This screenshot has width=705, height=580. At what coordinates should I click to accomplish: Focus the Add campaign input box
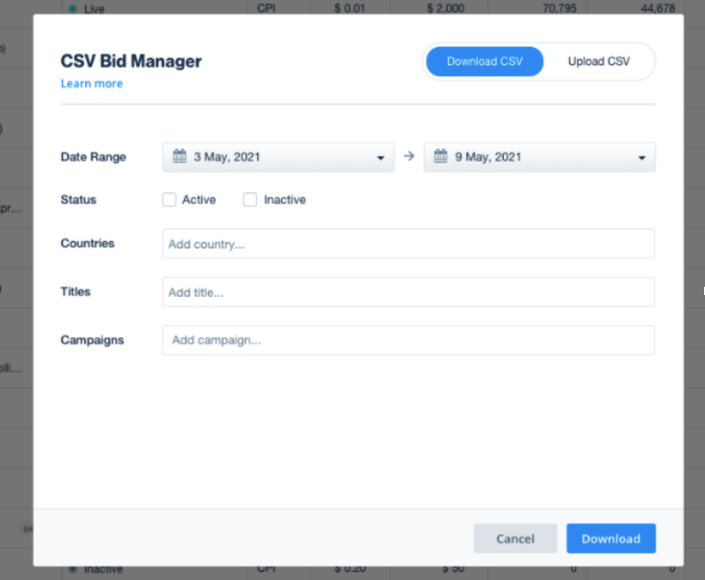pos(408,340)
